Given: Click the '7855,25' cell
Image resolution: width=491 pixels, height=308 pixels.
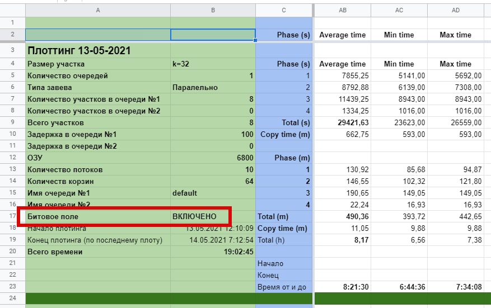Looking at the screenshot, I should coord(343,75).
